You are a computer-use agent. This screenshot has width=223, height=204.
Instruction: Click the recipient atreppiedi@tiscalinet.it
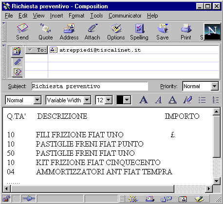click(100, 50)
